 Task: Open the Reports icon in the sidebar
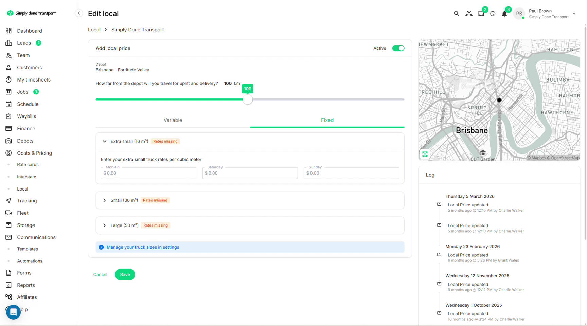(x=9, y=285)
